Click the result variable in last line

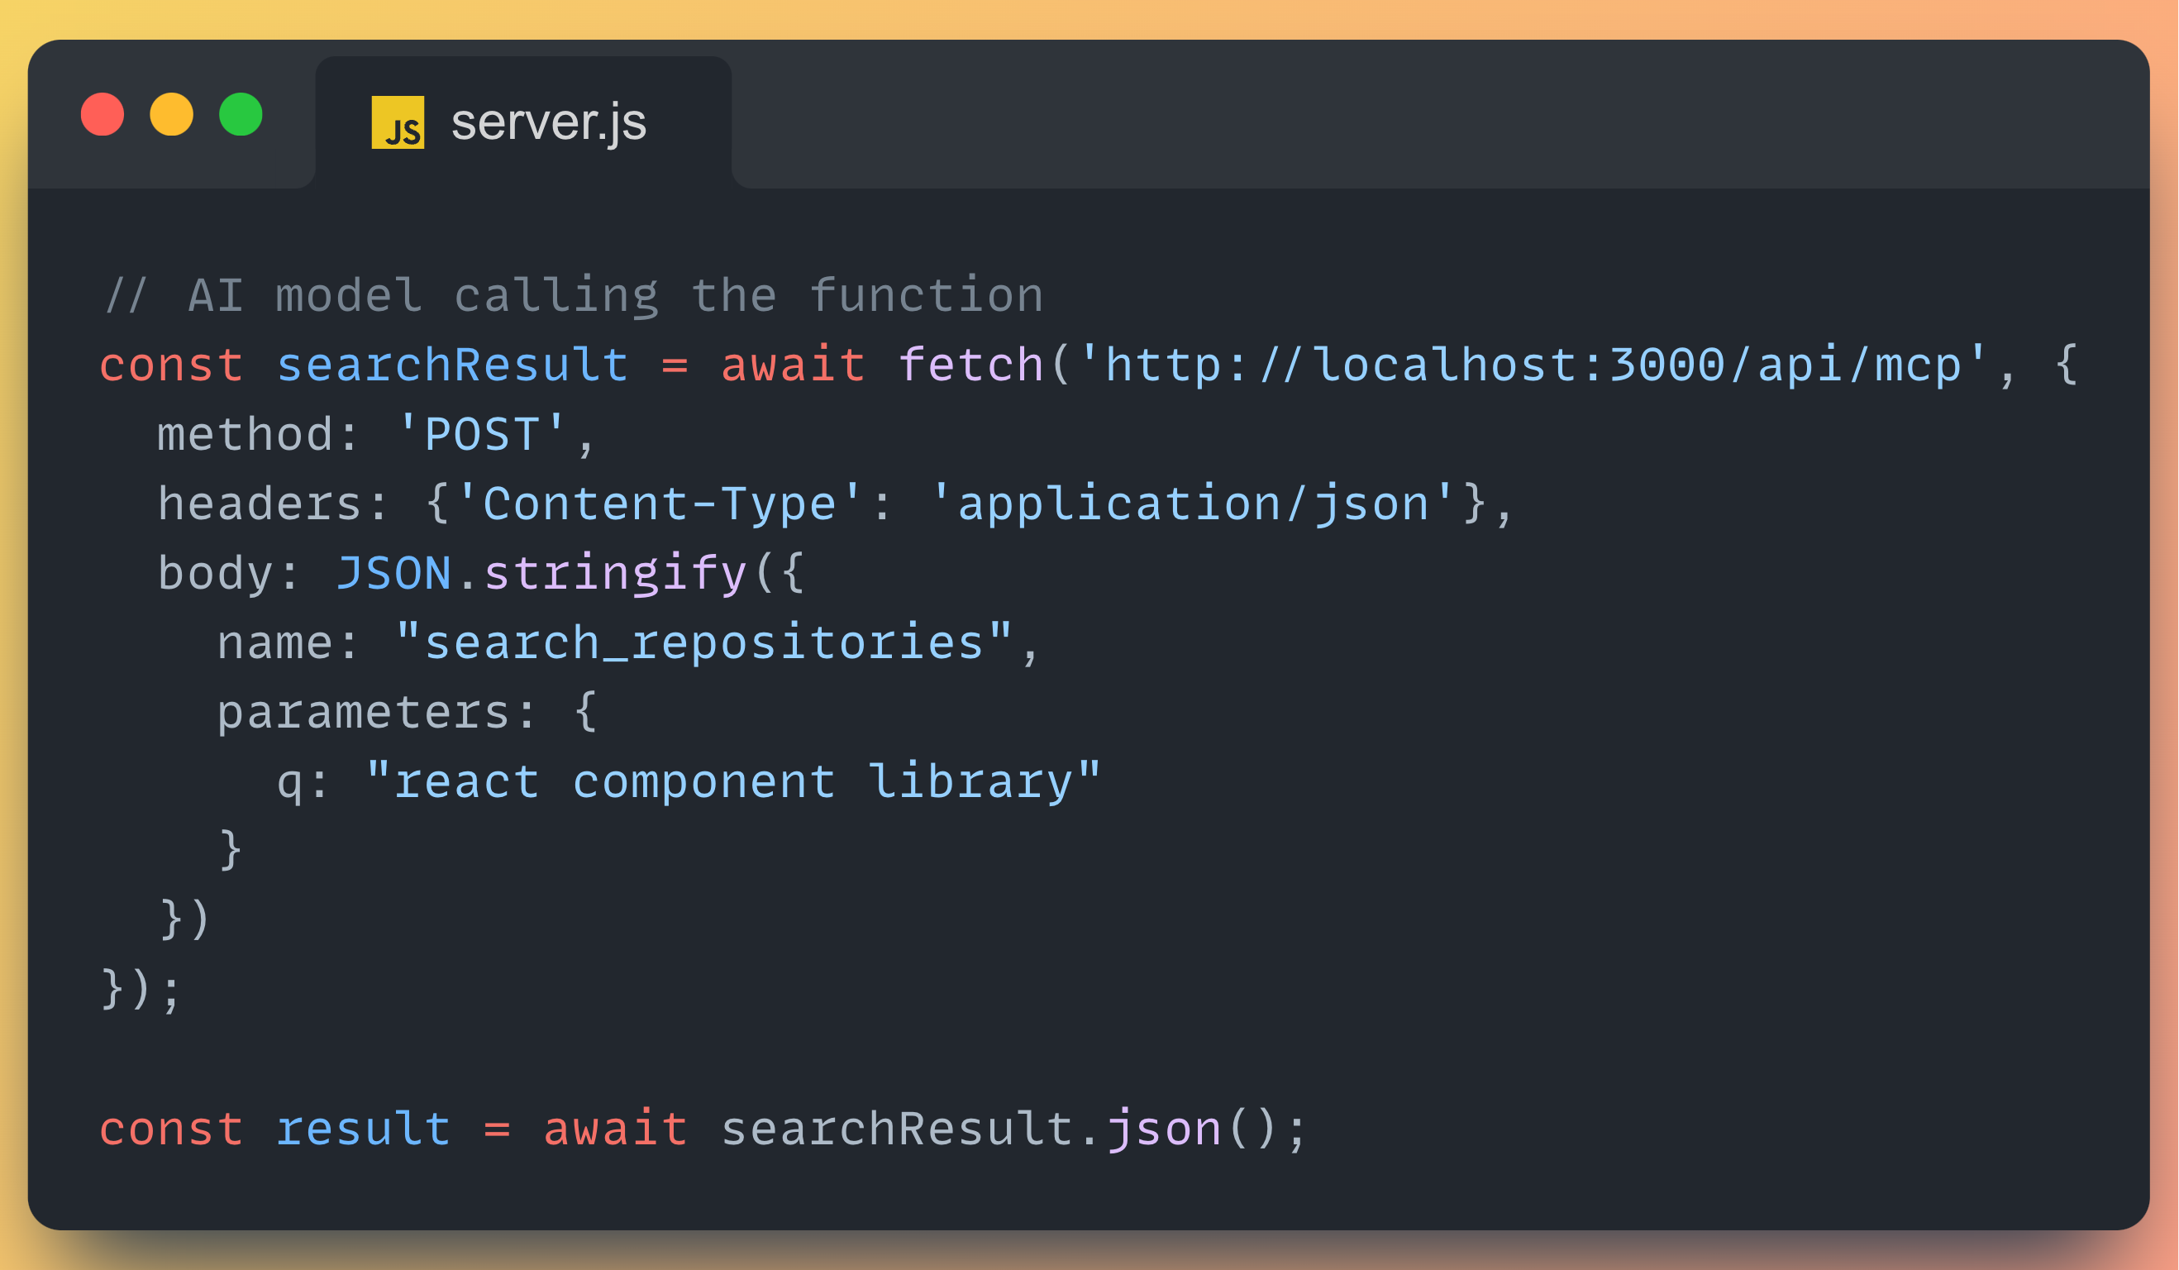[x=363, y=1129]
